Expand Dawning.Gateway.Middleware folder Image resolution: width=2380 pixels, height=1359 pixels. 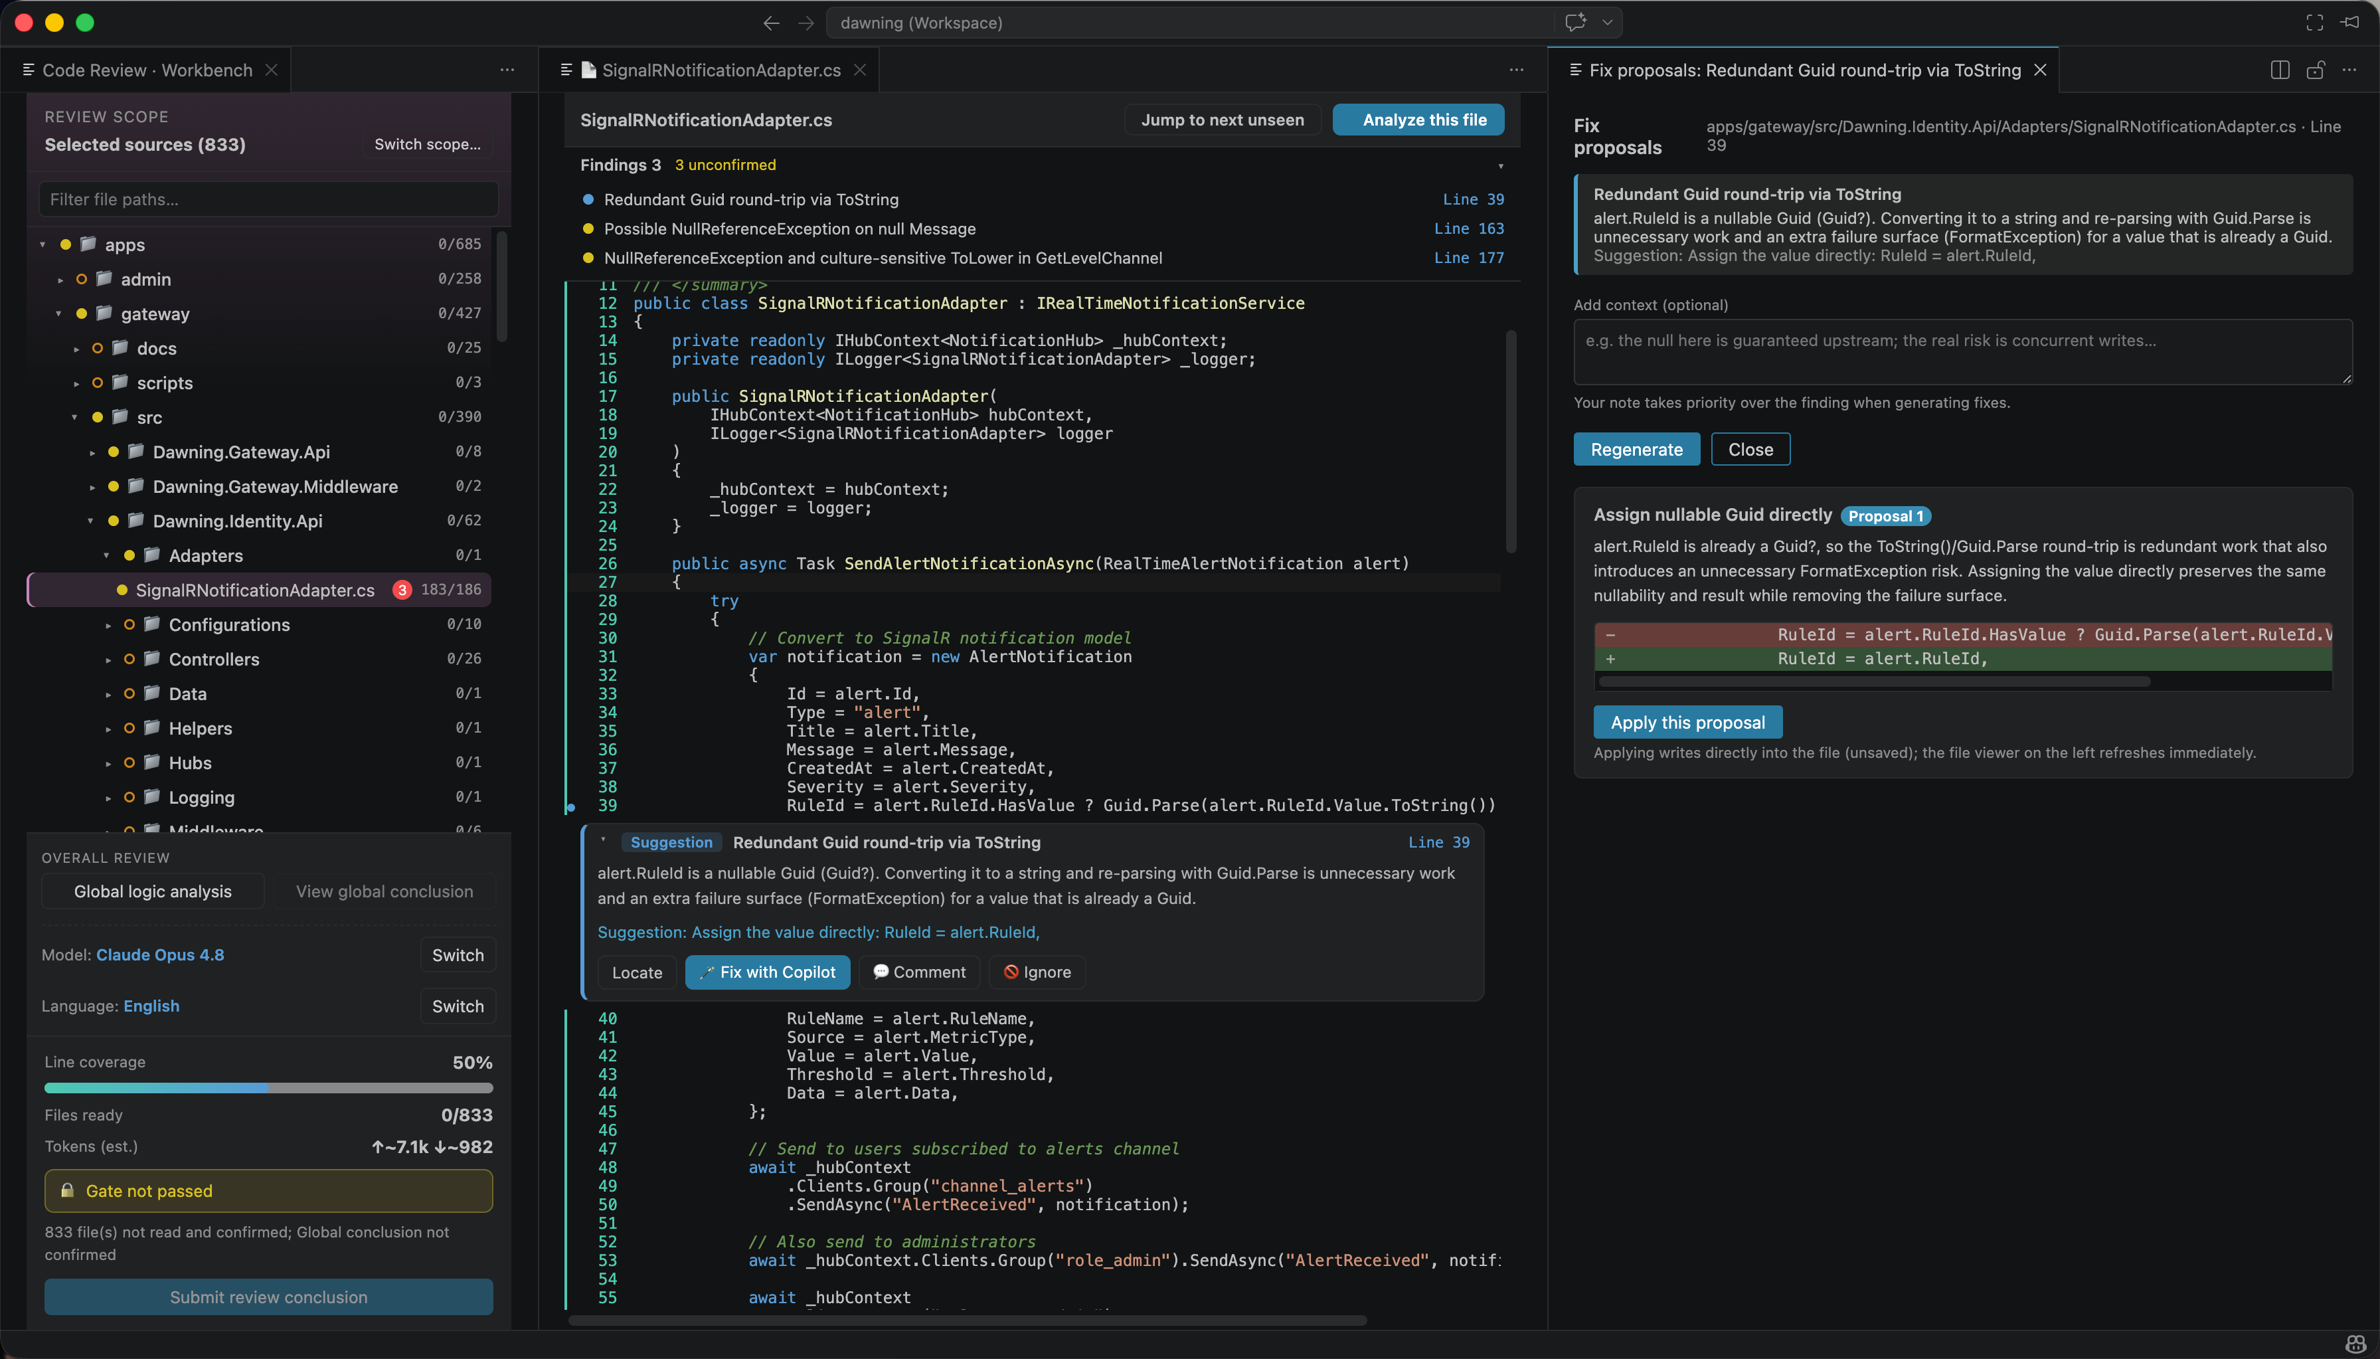pos(92,486)
